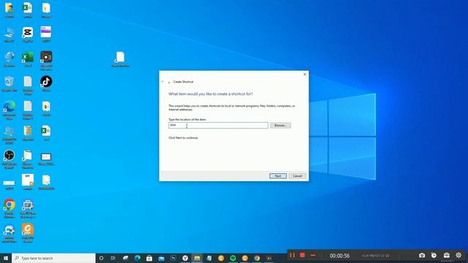
Task: Select the lone shortcut file right of icon columns
Action: (x=120, y=59)
